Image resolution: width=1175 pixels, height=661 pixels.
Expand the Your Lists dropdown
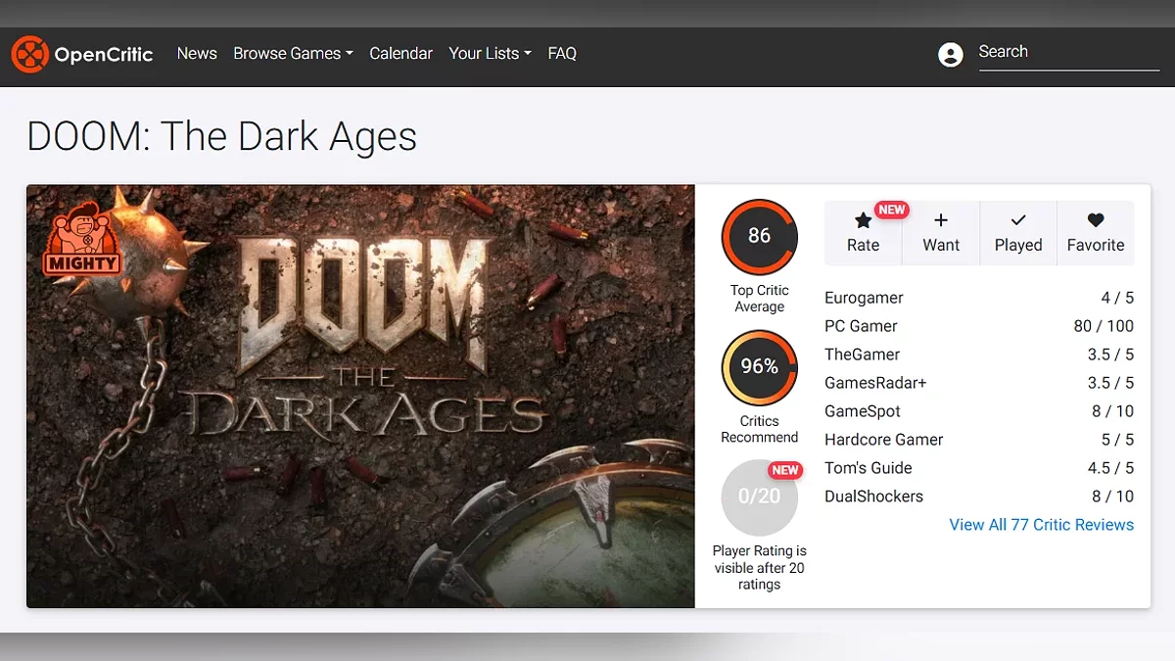pyautogui.click(x=490, y=54)
